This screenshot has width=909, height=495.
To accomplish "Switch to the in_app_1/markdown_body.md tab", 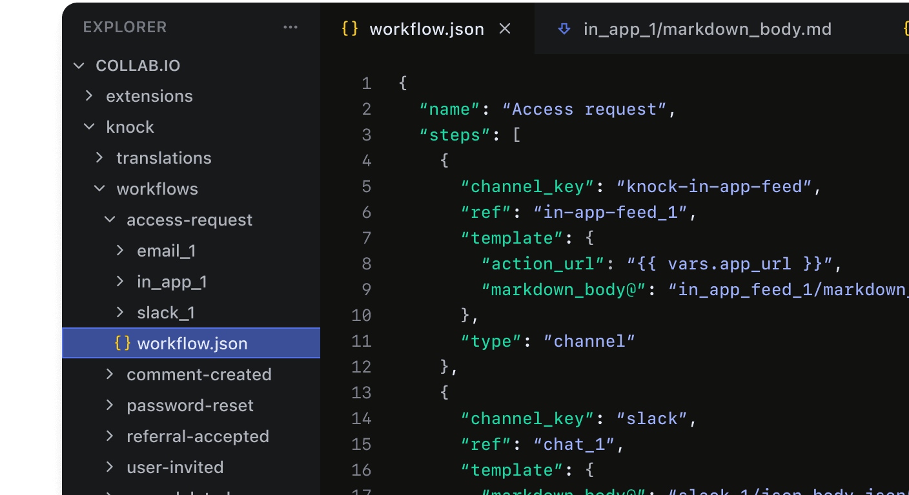I will click(x=707, y=28).
